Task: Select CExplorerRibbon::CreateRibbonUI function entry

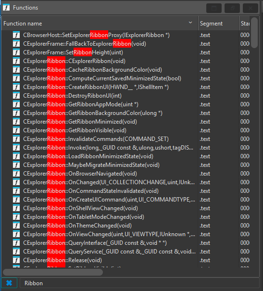Action: 96,87
